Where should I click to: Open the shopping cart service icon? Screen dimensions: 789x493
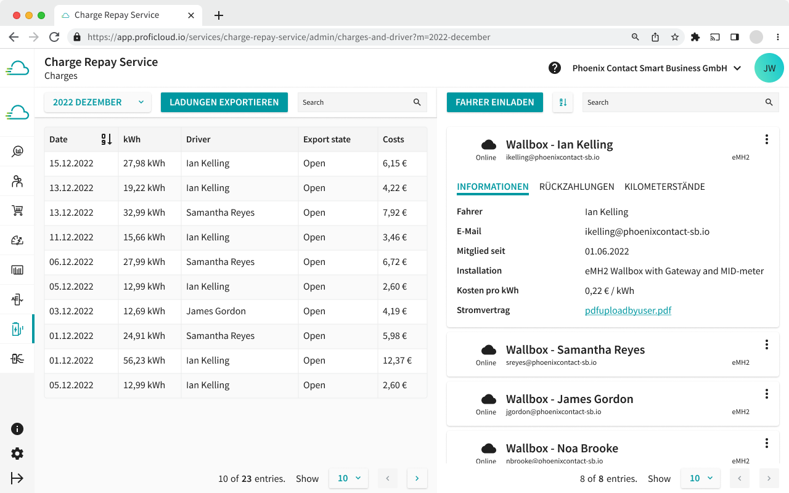click(x=17, y=210)
